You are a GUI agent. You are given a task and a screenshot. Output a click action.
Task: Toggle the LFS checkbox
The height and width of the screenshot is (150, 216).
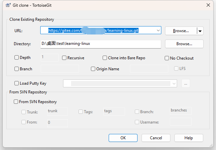pos(176,68)
